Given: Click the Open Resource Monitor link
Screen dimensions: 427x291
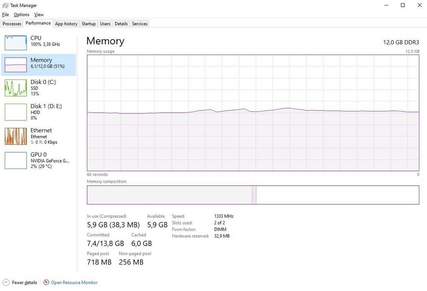Looking at the screenshot, I should [x=74, y=282].
